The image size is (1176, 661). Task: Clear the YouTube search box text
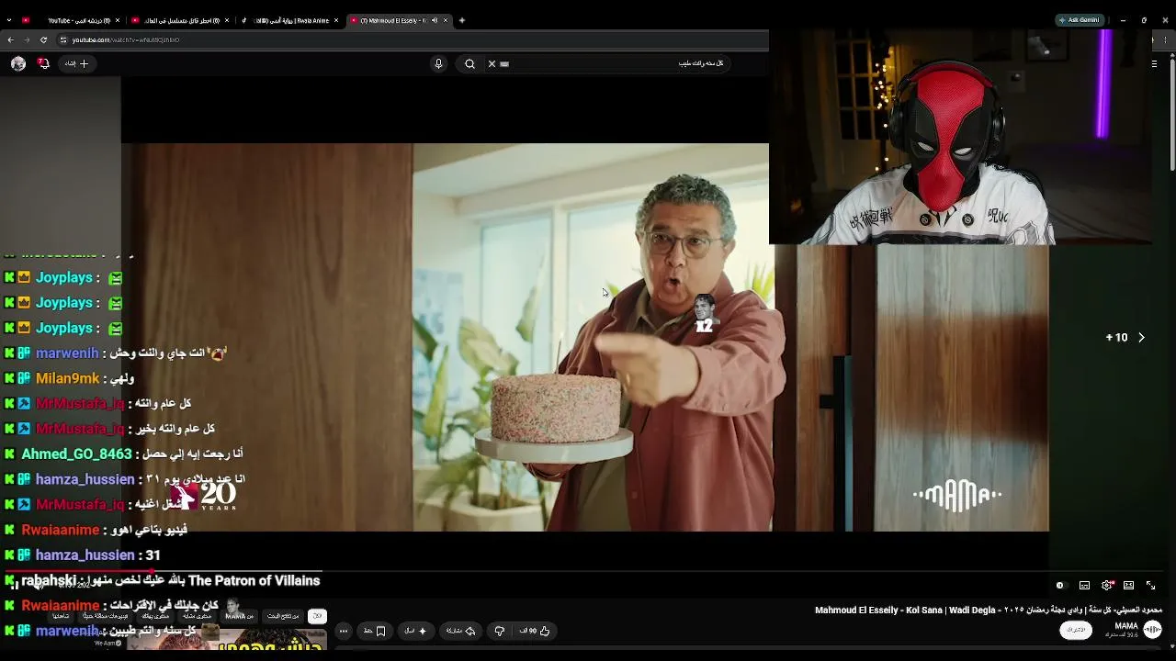pos(492,63)
